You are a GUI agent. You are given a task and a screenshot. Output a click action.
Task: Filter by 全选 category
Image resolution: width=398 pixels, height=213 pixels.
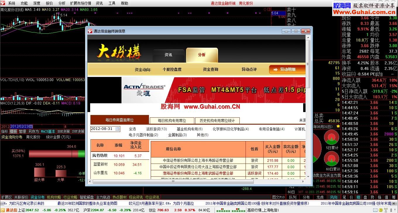click(132, 129)
